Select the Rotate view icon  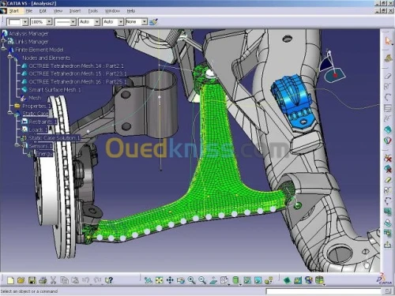coord(181,280)
